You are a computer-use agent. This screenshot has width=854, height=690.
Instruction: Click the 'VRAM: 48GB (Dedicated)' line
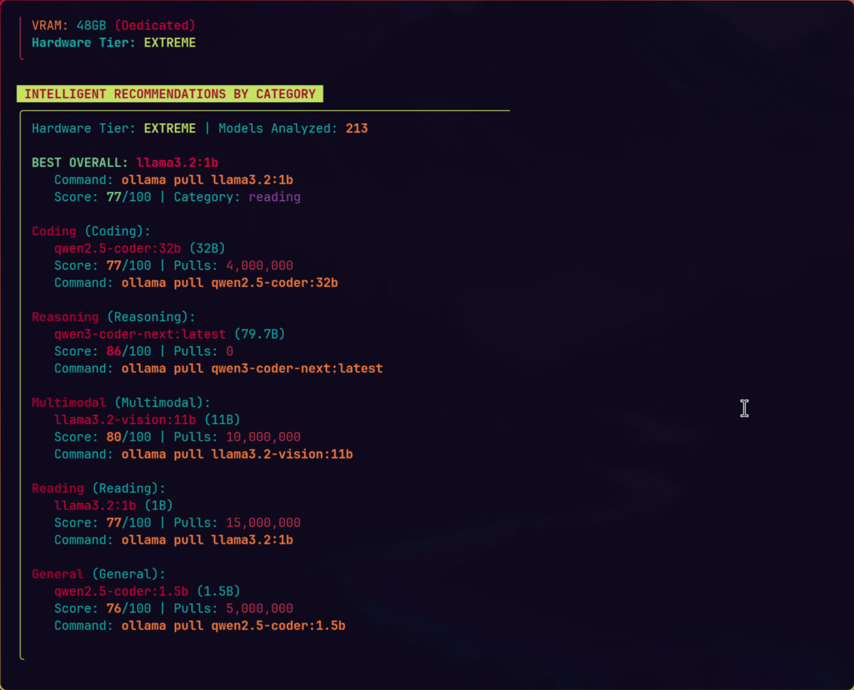[113, 26]
